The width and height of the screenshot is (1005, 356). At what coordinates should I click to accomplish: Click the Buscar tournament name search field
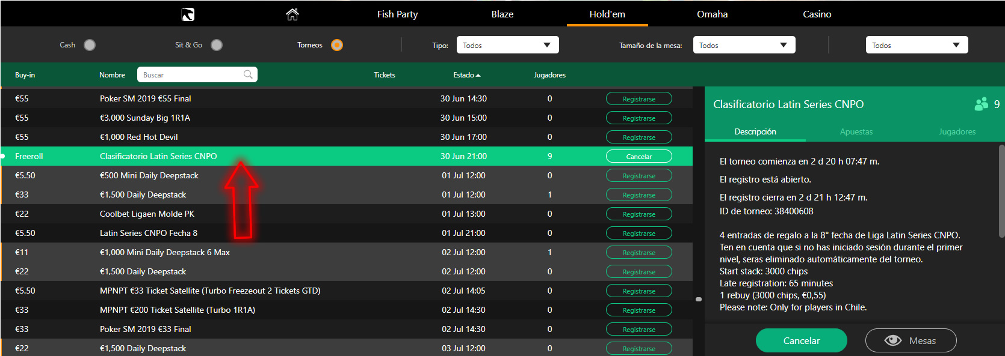190,74
